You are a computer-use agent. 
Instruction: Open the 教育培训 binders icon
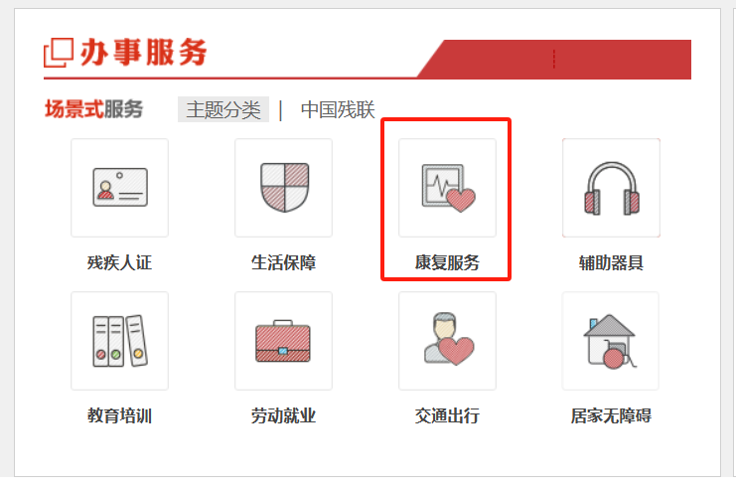[120, 341]
